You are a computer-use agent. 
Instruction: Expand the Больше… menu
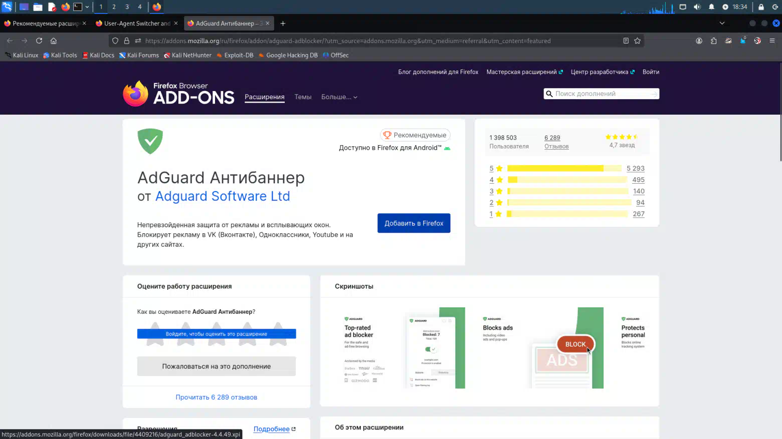339,97
